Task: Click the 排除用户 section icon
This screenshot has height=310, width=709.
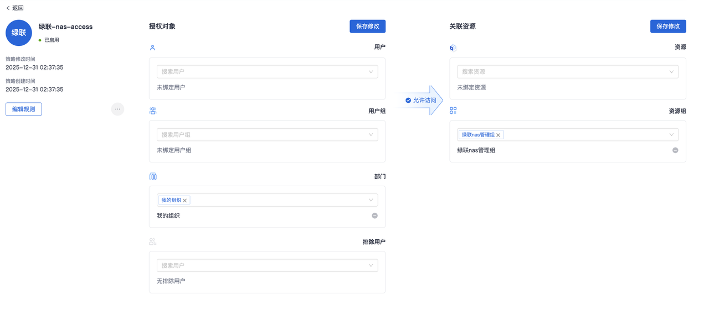Action: tap(153, 241)
